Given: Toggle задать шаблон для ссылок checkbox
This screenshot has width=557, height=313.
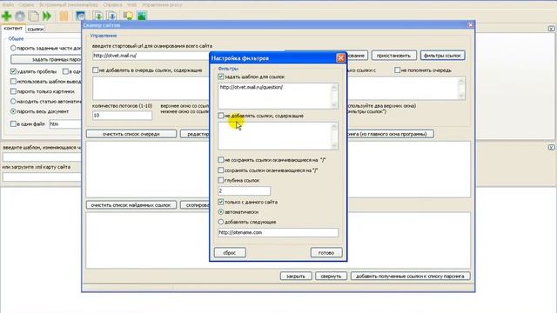Looking at the screenshot, I should pyautogui.click(x=220, y=77).
